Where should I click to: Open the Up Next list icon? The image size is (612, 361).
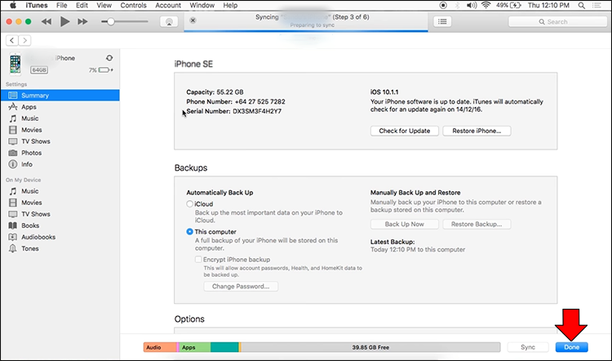coord(442,21)
